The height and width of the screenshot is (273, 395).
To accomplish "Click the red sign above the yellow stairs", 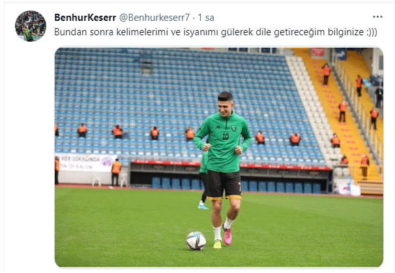I will click(317, 52).
